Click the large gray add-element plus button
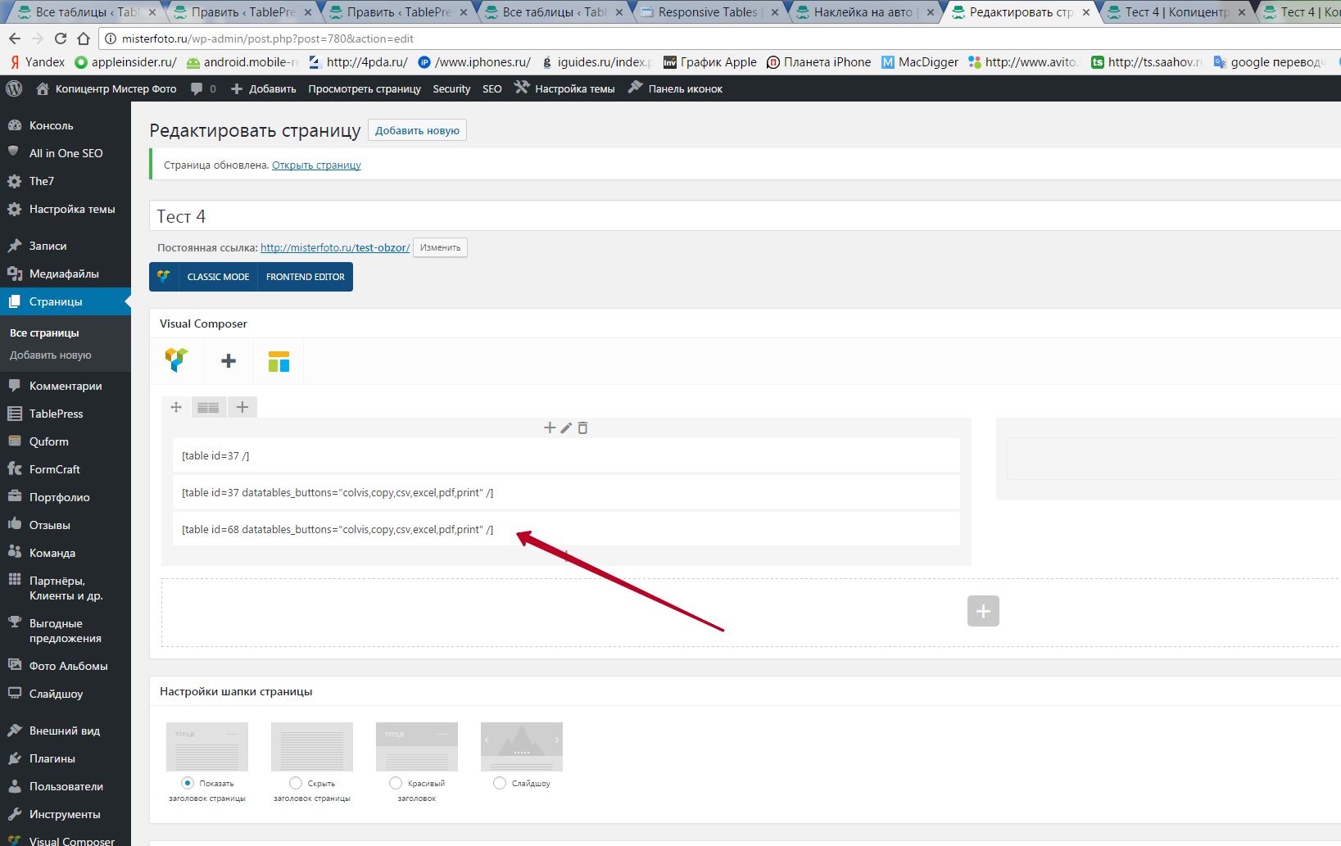 click(982, 611)
